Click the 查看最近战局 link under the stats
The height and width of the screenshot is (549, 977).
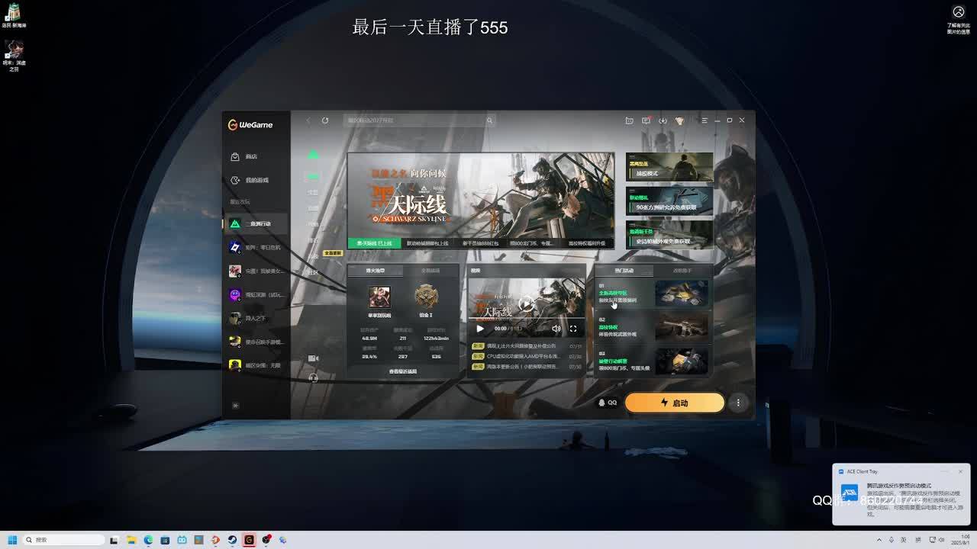(403, 371)
